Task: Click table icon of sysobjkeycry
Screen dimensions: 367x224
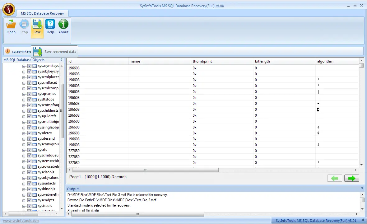Action: click(35, 72)
